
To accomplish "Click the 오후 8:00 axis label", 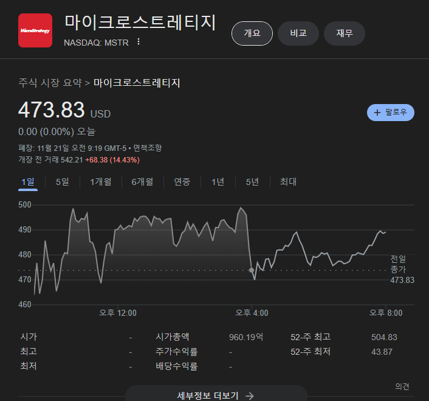I will pyautogui.click(x=386, y=313).
